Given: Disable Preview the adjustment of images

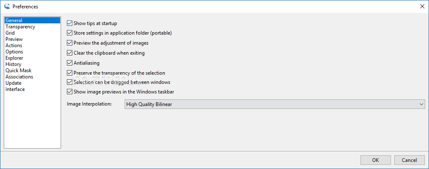Looking at the screenshot, I should [69, 43].
